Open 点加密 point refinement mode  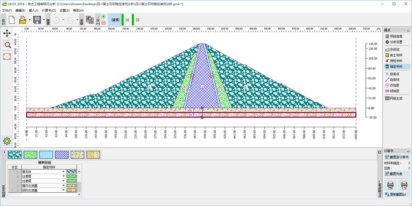point(396,85)
